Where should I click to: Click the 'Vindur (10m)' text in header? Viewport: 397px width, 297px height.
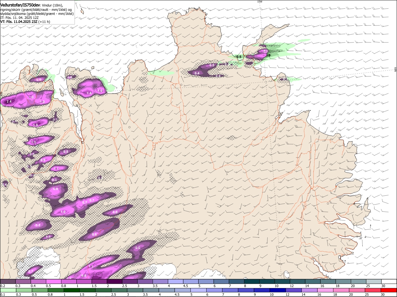pos(52,5)
